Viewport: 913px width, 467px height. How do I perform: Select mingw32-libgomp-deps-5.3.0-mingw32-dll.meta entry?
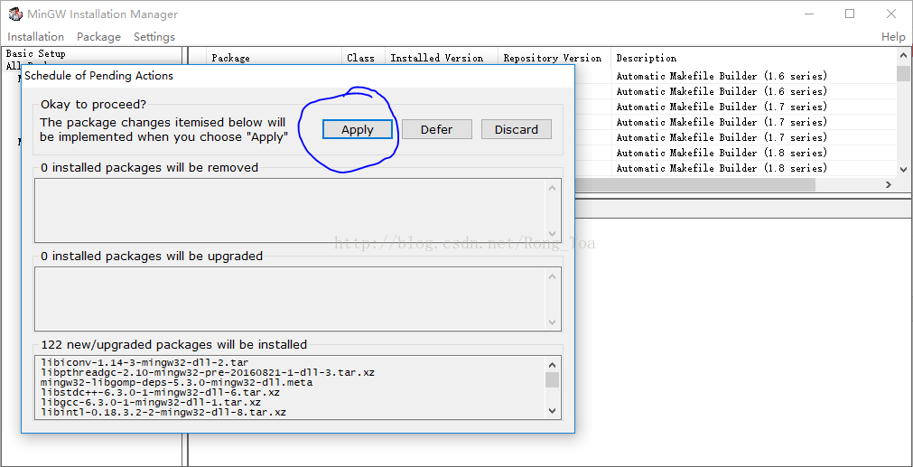point(176,383)
